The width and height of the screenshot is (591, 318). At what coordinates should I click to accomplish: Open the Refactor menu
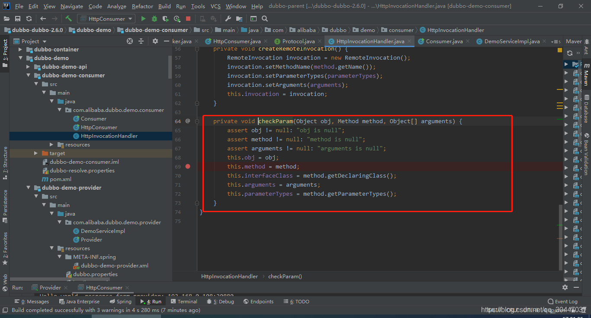[x=142, y=6]
